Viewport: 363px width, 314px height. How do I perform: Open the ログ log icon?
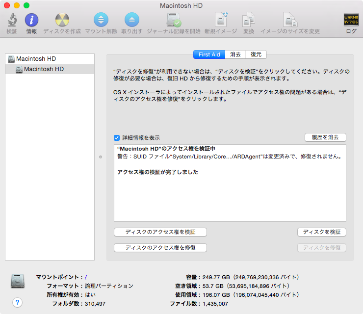pos(351,20)
